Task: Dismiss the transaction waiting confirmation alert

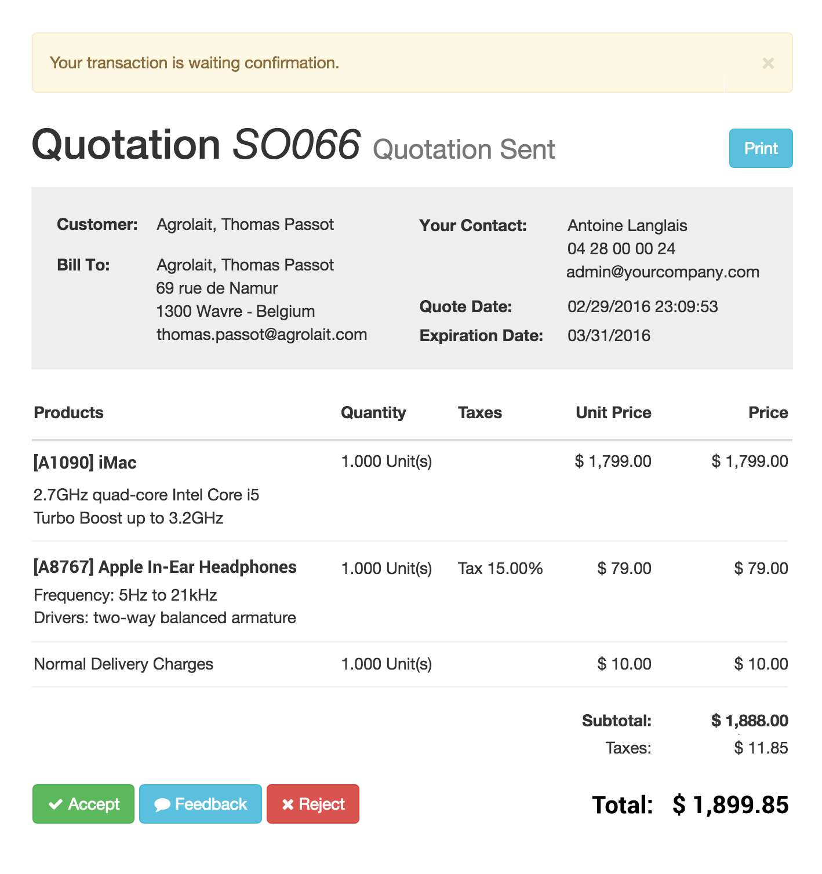Action: tap(768, 63)
